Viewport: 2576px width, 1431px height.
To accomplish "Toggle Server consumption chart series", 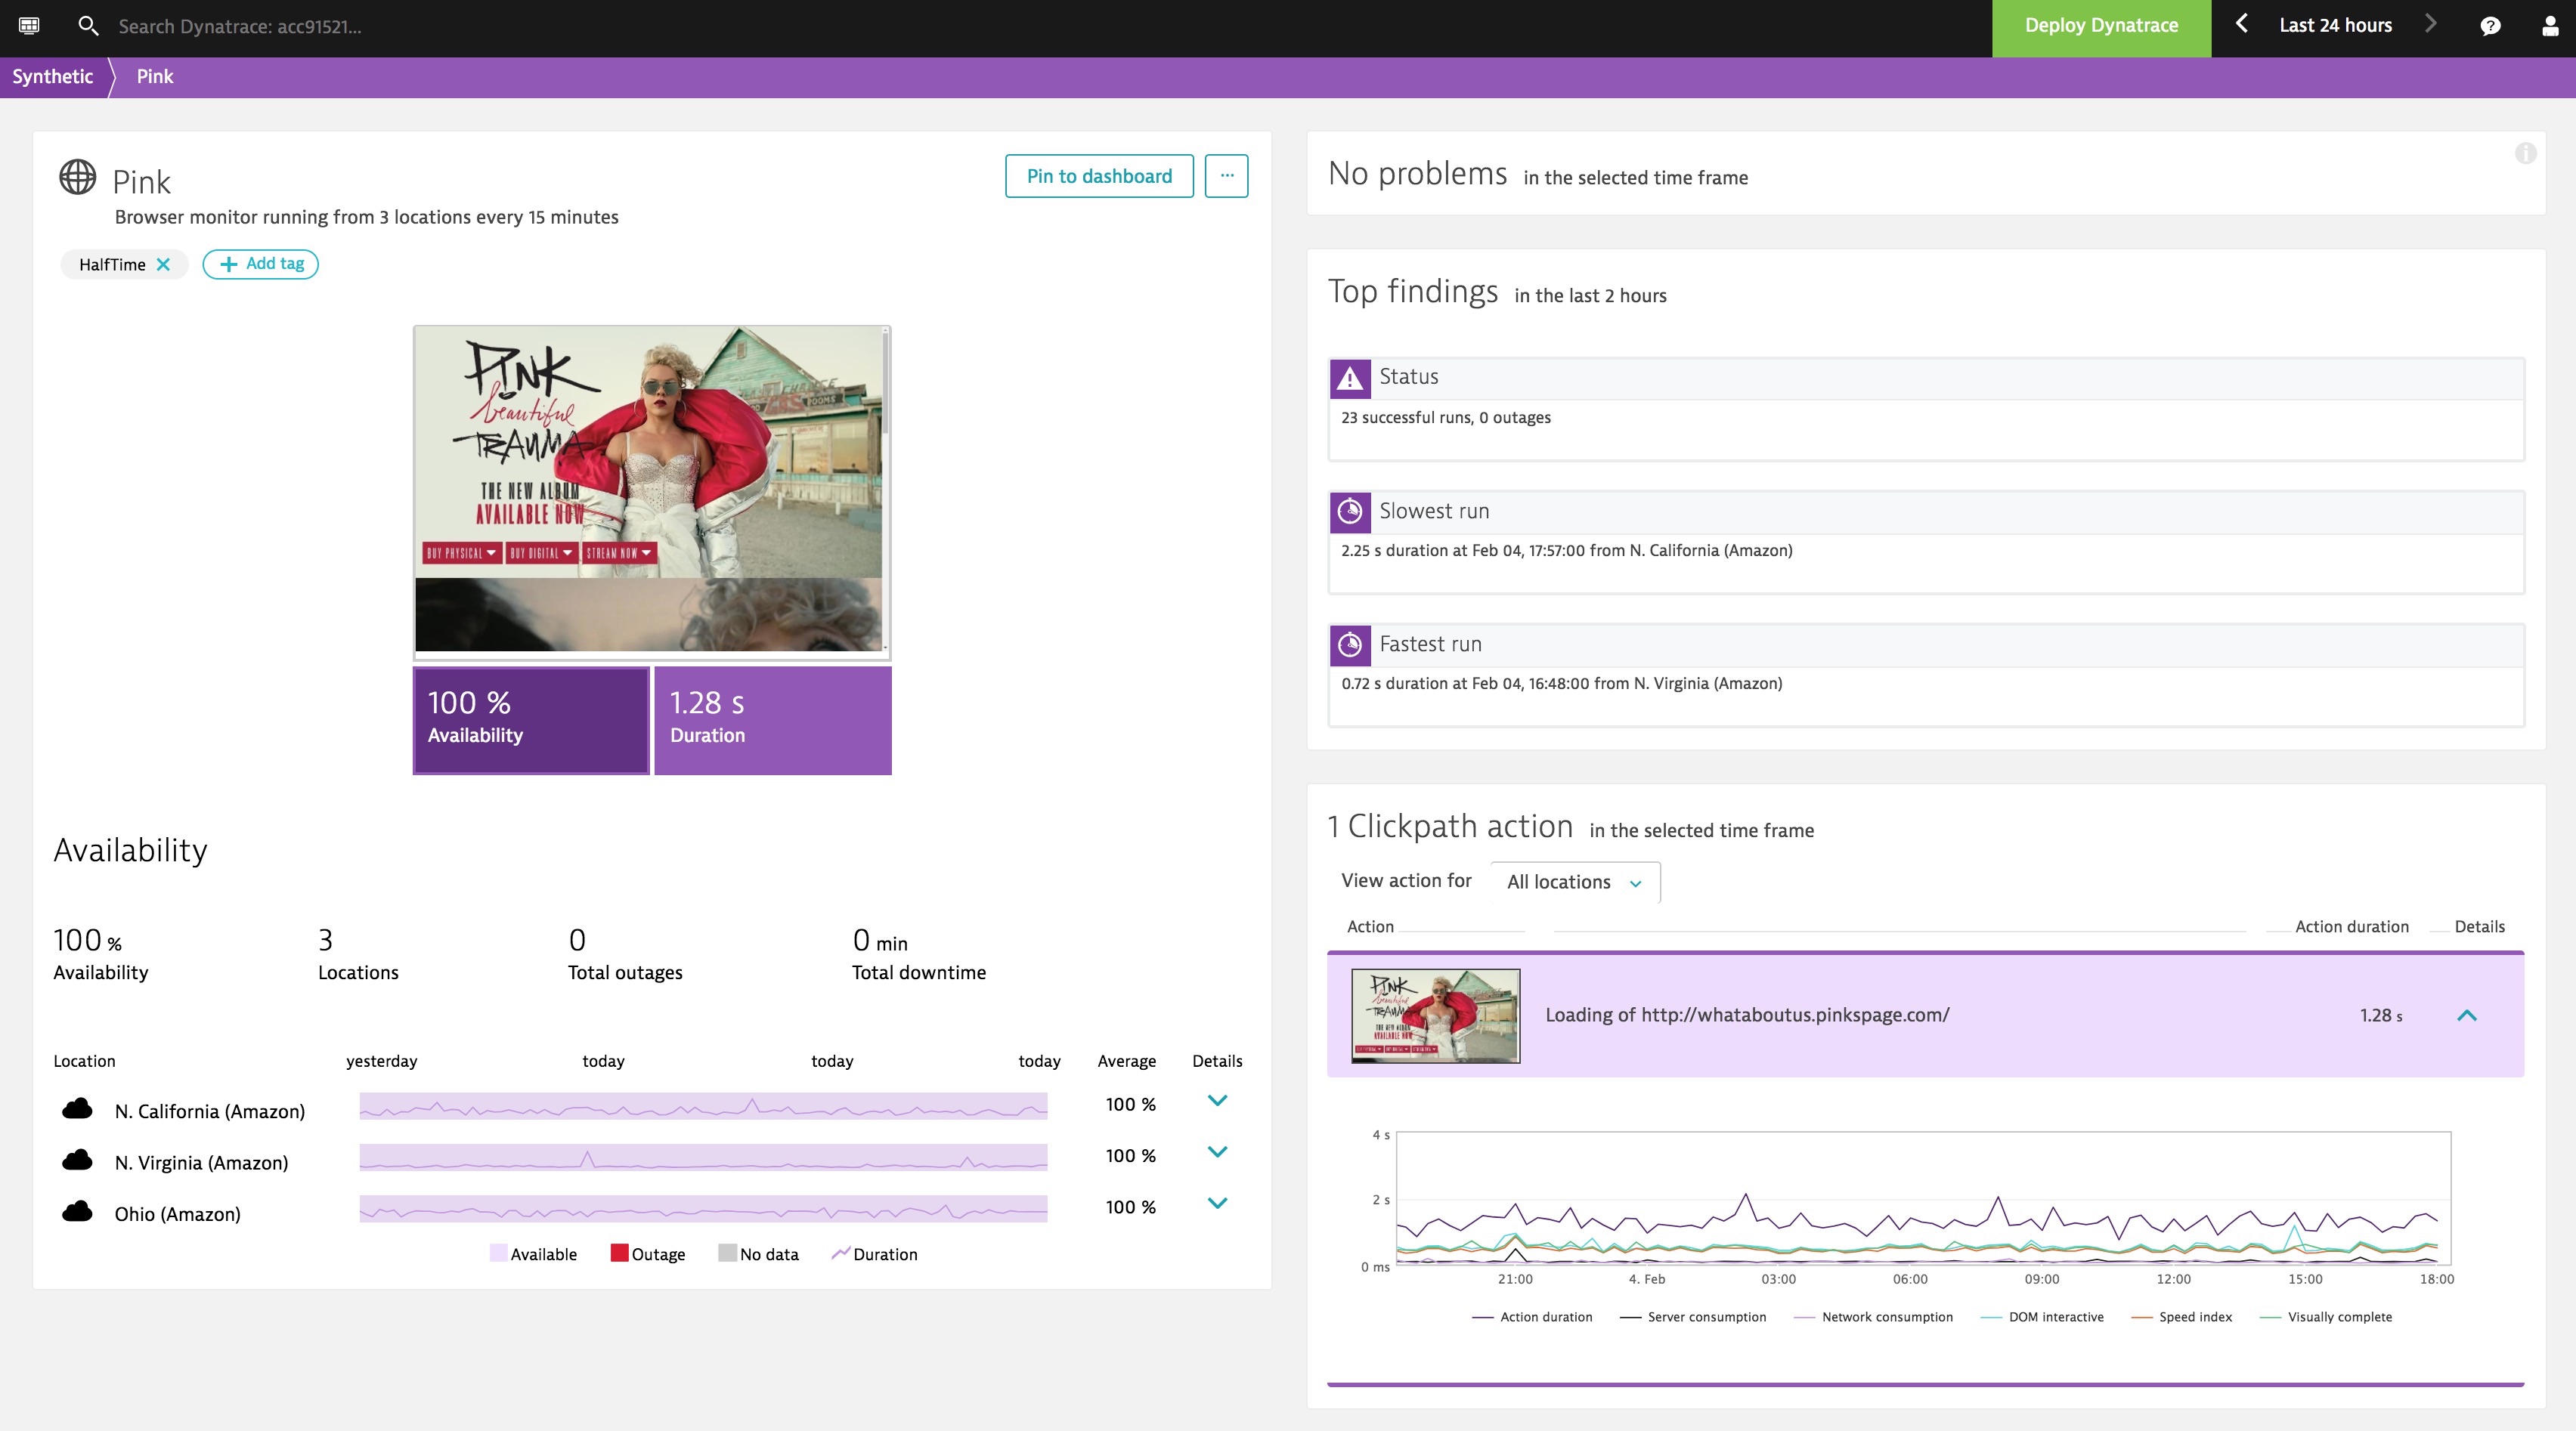I will (1693, 1317).
